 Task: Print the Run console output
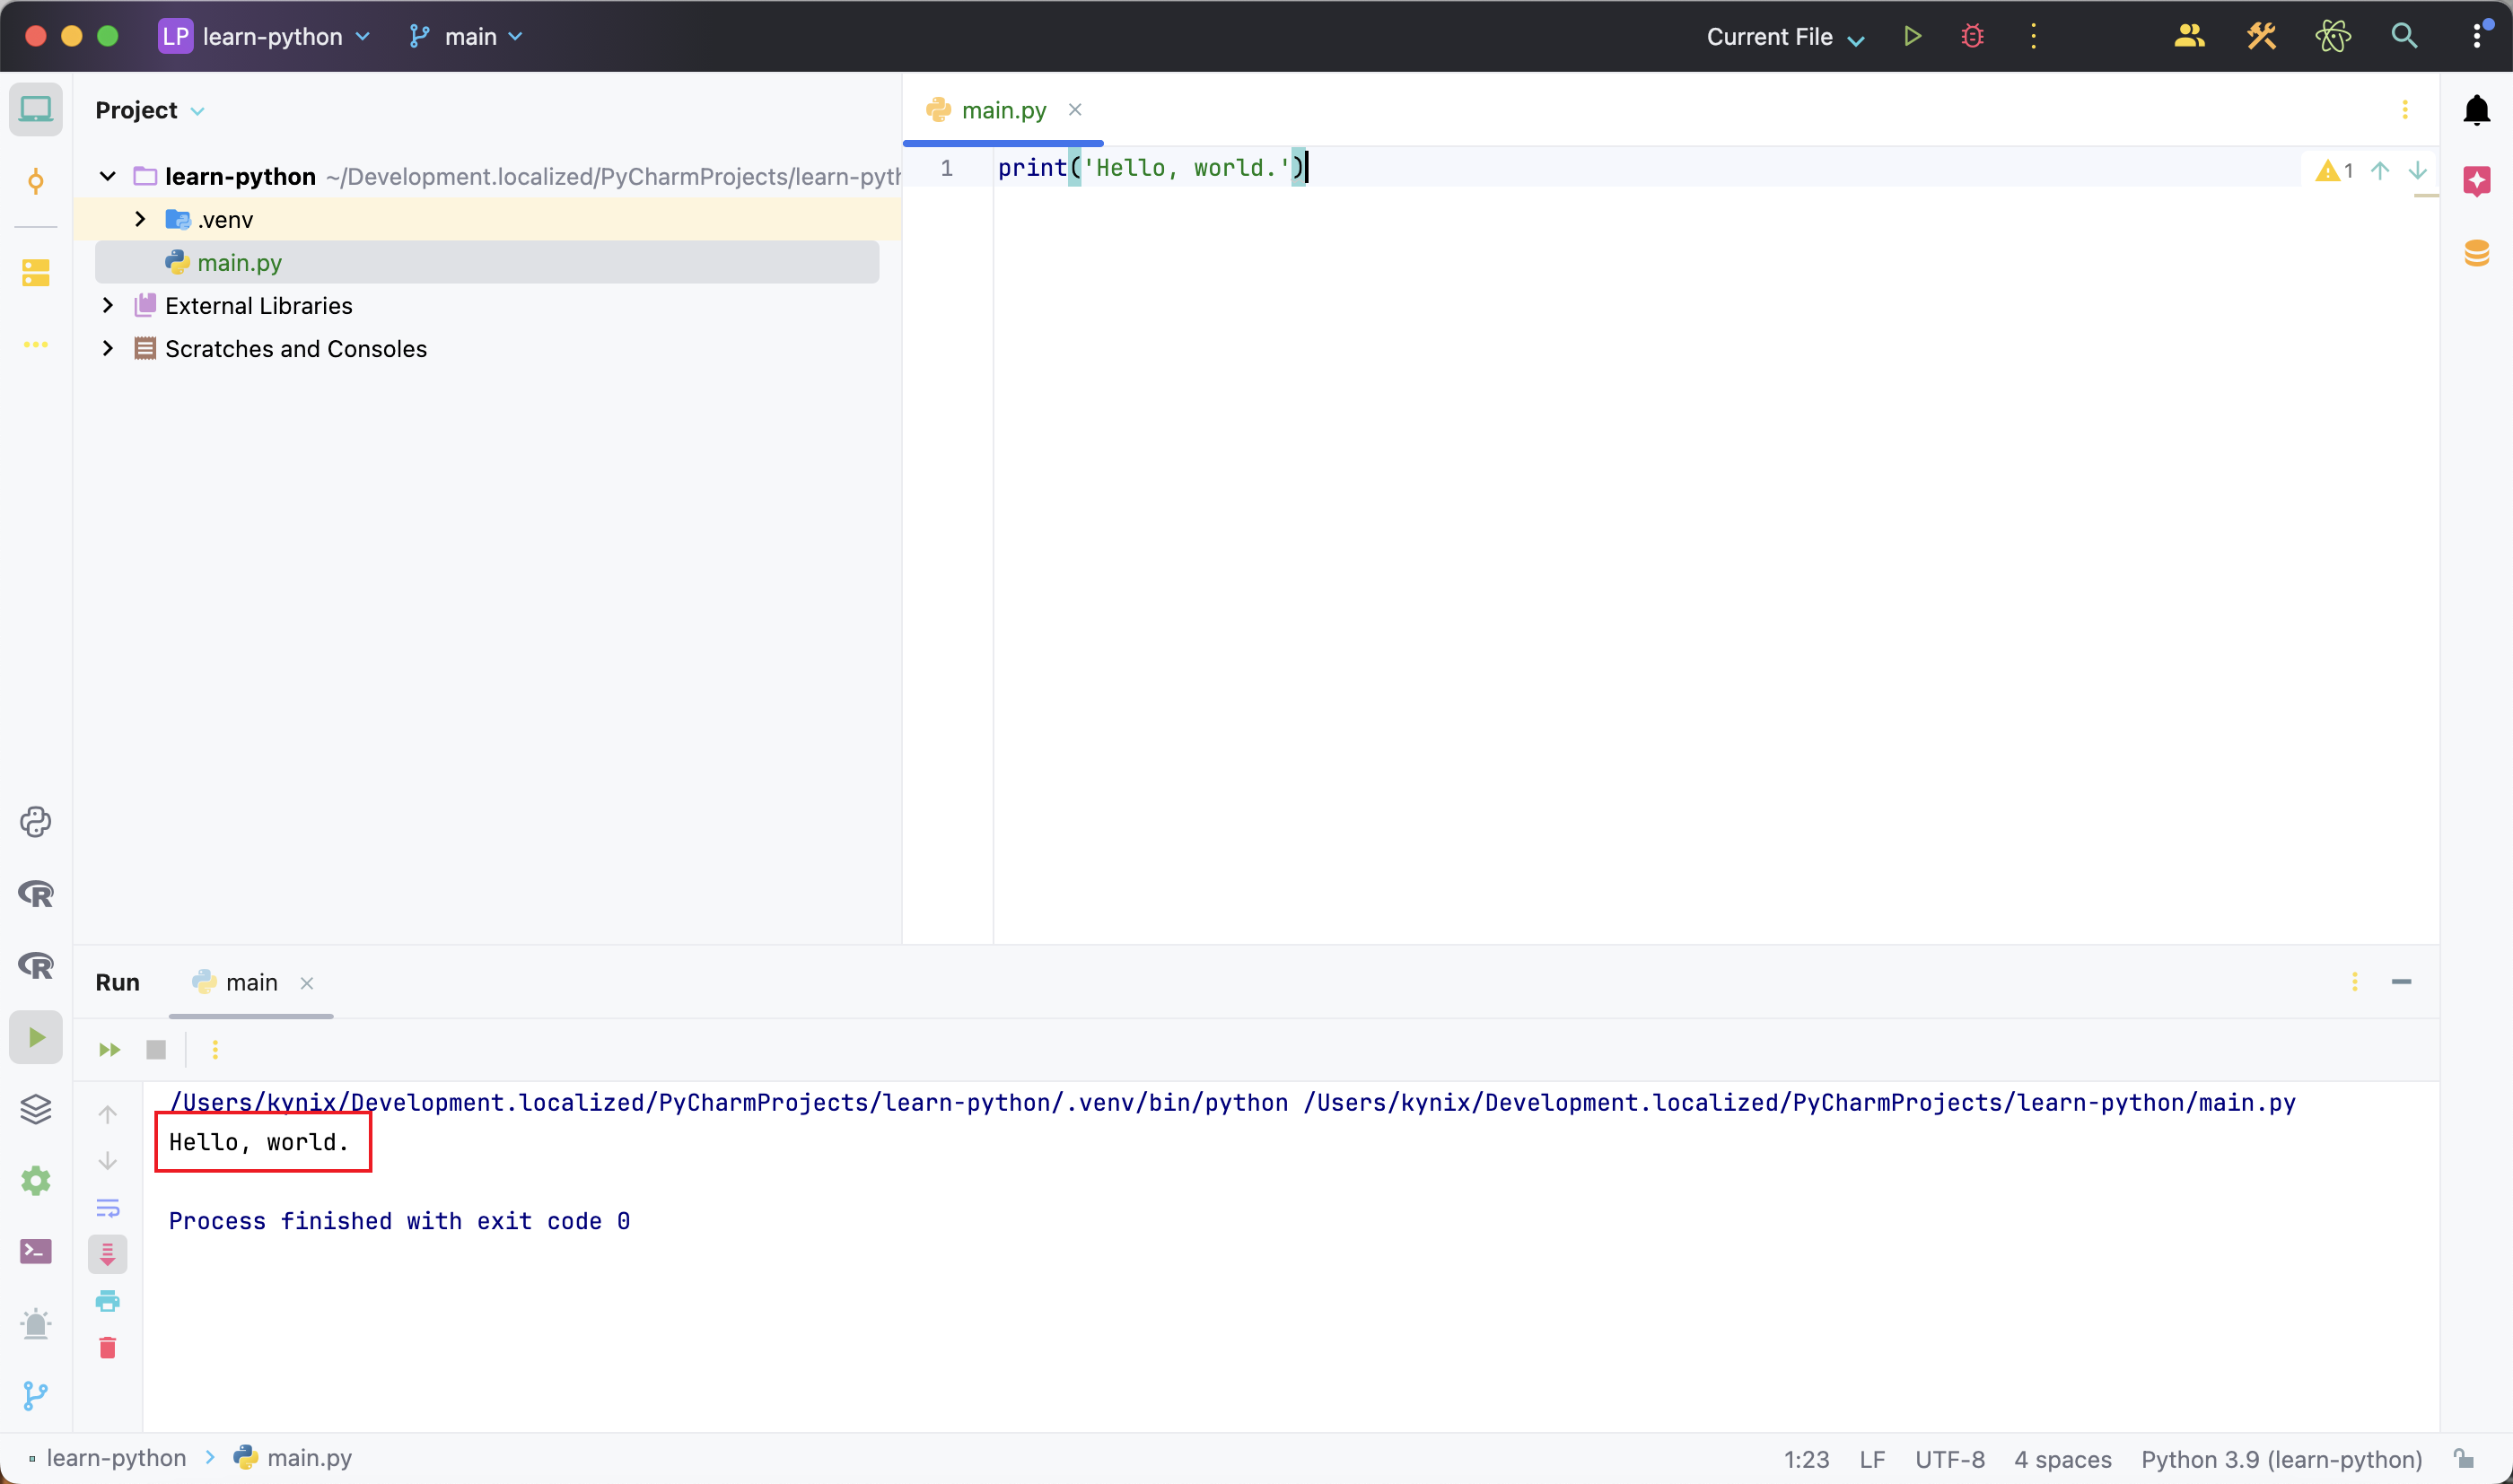click(x=108, y=1301)
